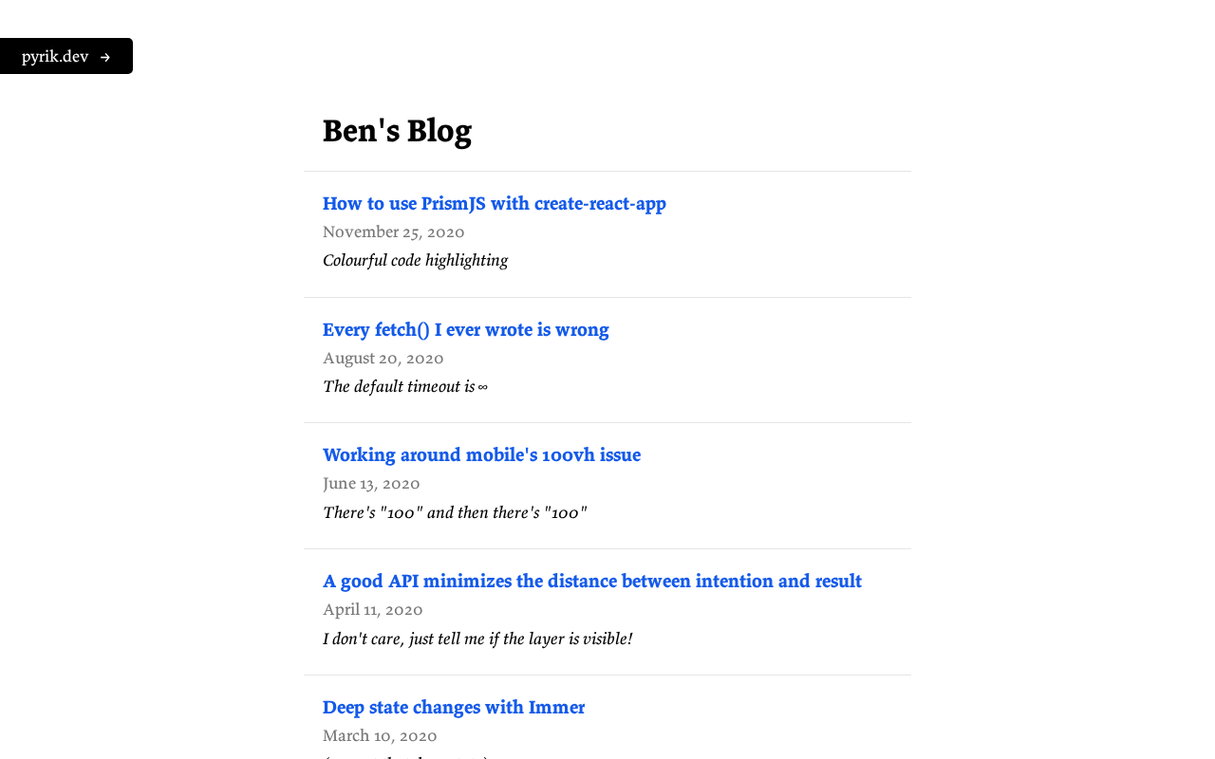Open the pyrik.dev link

point(55,57)
